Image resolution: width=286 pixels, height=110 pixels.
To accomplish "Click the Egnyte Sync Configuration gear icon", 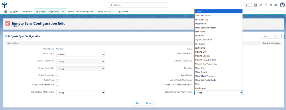I will (x=8, y=23).
